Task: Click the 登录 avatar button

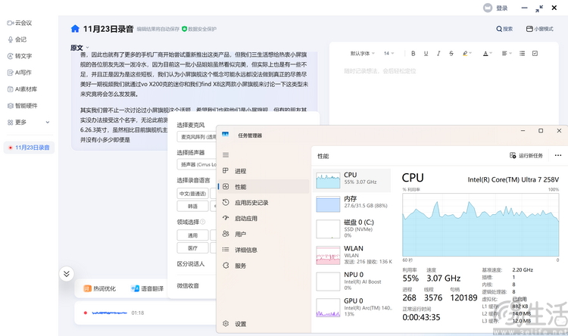Action: [x=495, y=8]
